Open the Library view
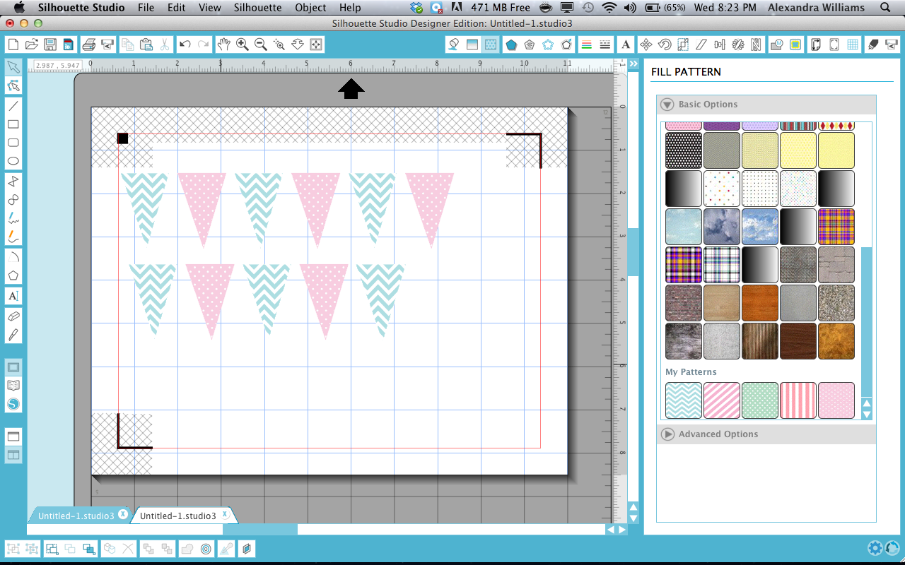Viewport: 905px width, 565px height. click(13, 386)
